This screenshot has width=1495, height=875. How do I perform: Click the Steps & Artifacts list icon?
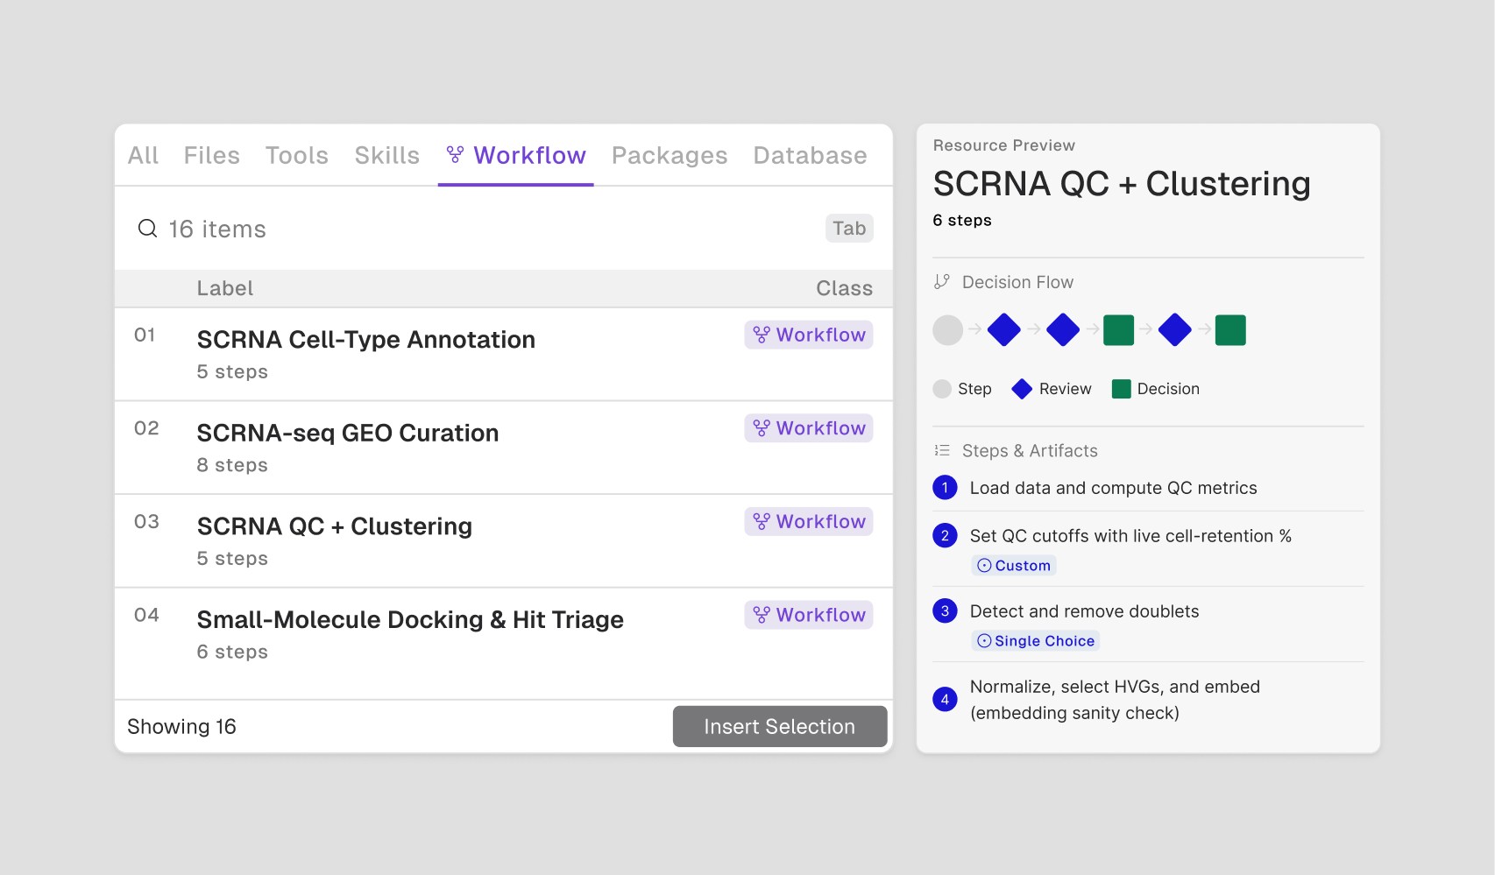(942, 450)
